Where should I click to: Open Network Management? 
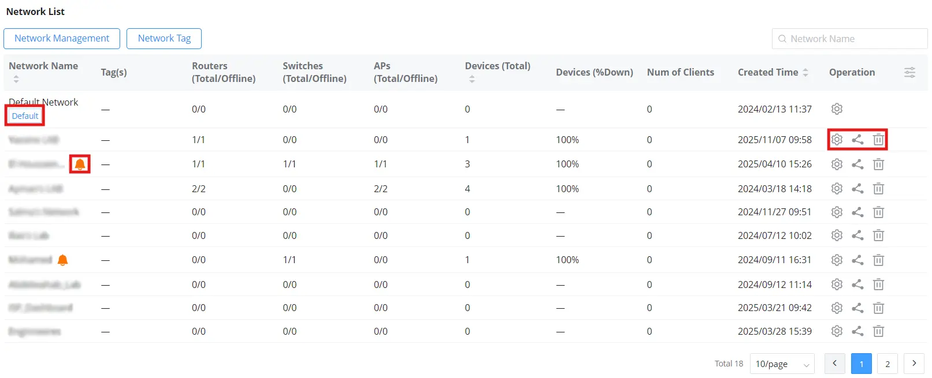pos(62,39)
